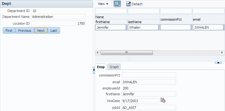
Task: Focus the firstName field in Emp form
Action: pos(149,94)
